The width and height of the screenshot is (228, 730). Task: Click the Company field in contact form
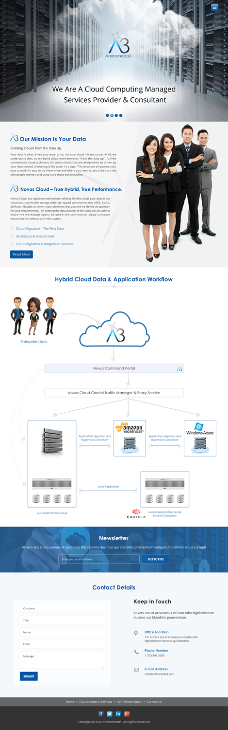(x=62, y=608)
